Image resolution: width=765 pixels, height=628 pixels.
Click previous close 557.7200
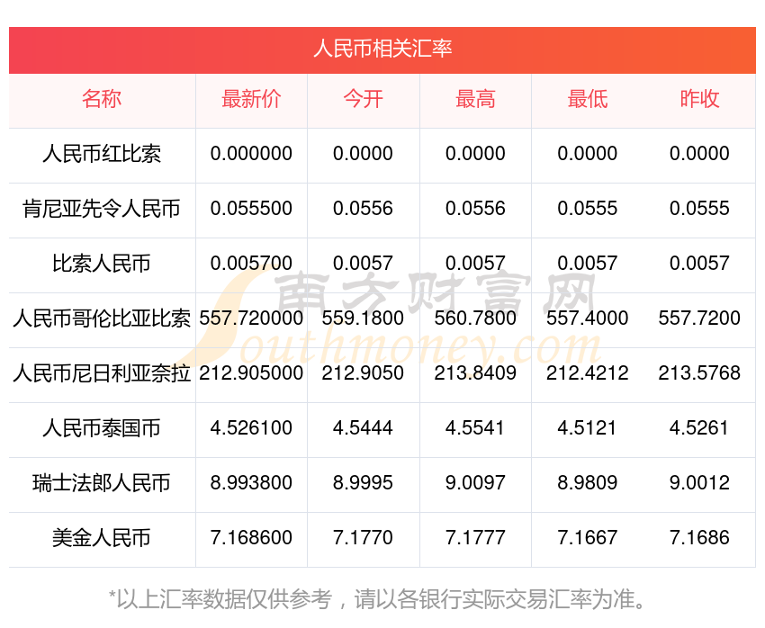click(x=699, y=318)
